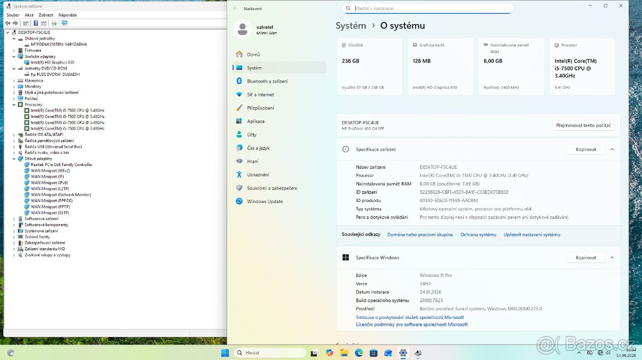Click taskbar Hledat search box
Image resolution: width=642 pixels, height=360 pixels.
pyautogui.click(x=270, y=353)
